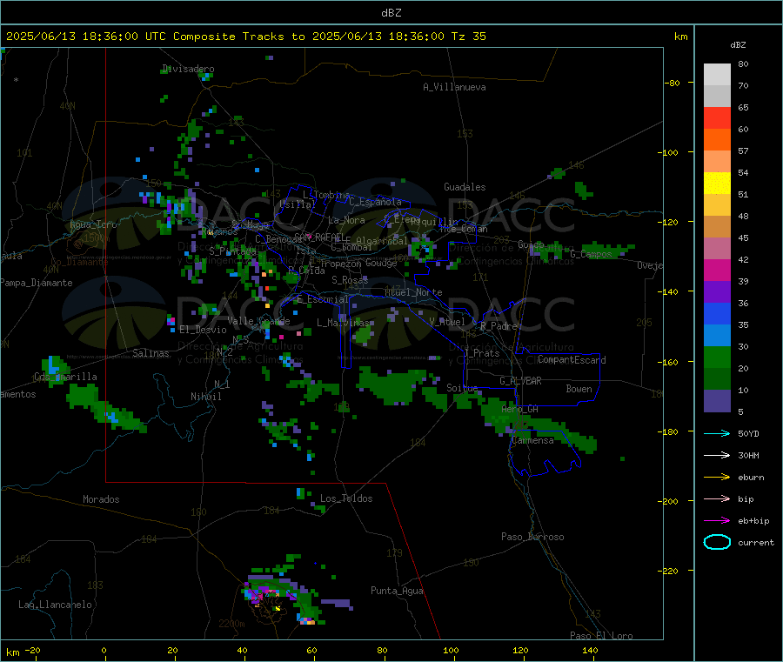
Task: Click the 'R_Padre' map label
Action: point(499,326)
